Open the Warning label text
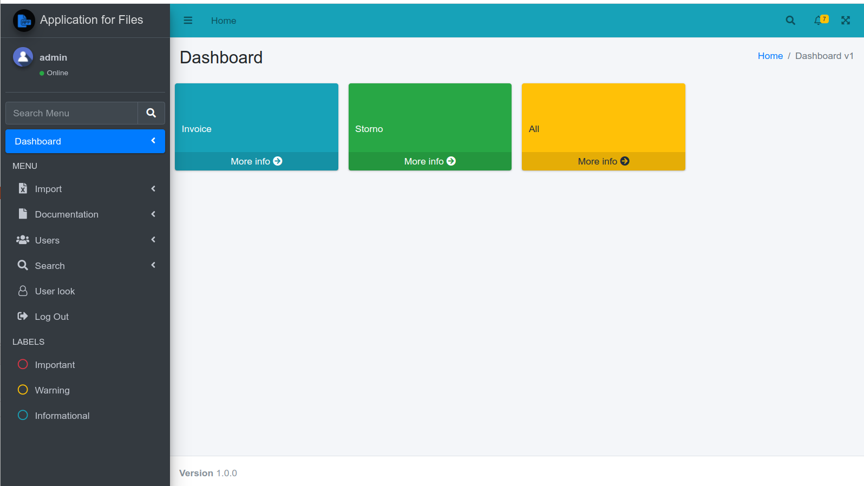Viewport: 864px width, 486px height. tap(52, 390)
